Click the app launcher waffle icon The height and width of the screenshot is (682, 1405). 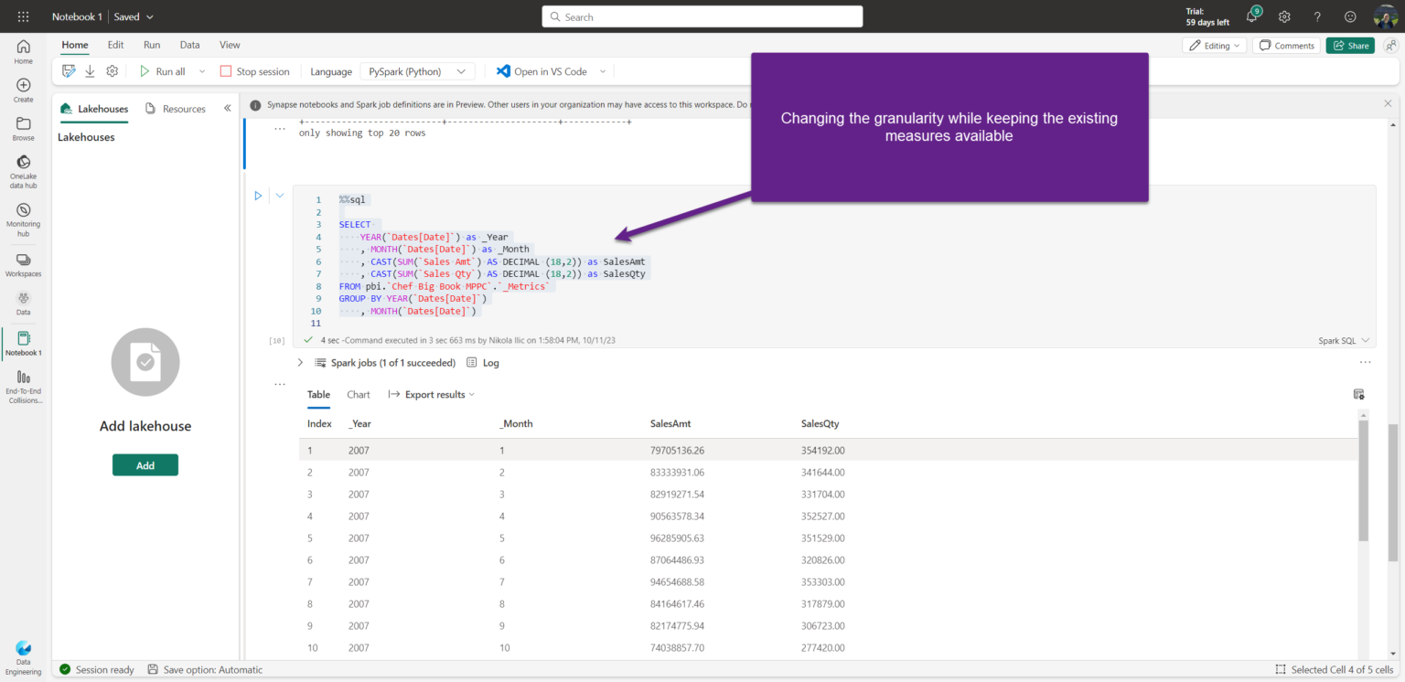pyautogui.click(x=23, y=16)
